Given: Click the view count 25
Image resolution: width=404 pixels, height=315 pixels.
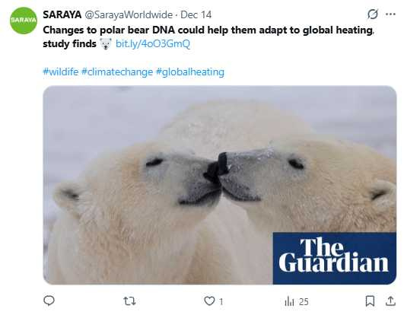Looking at the screenshot, I should click(304, 301).
